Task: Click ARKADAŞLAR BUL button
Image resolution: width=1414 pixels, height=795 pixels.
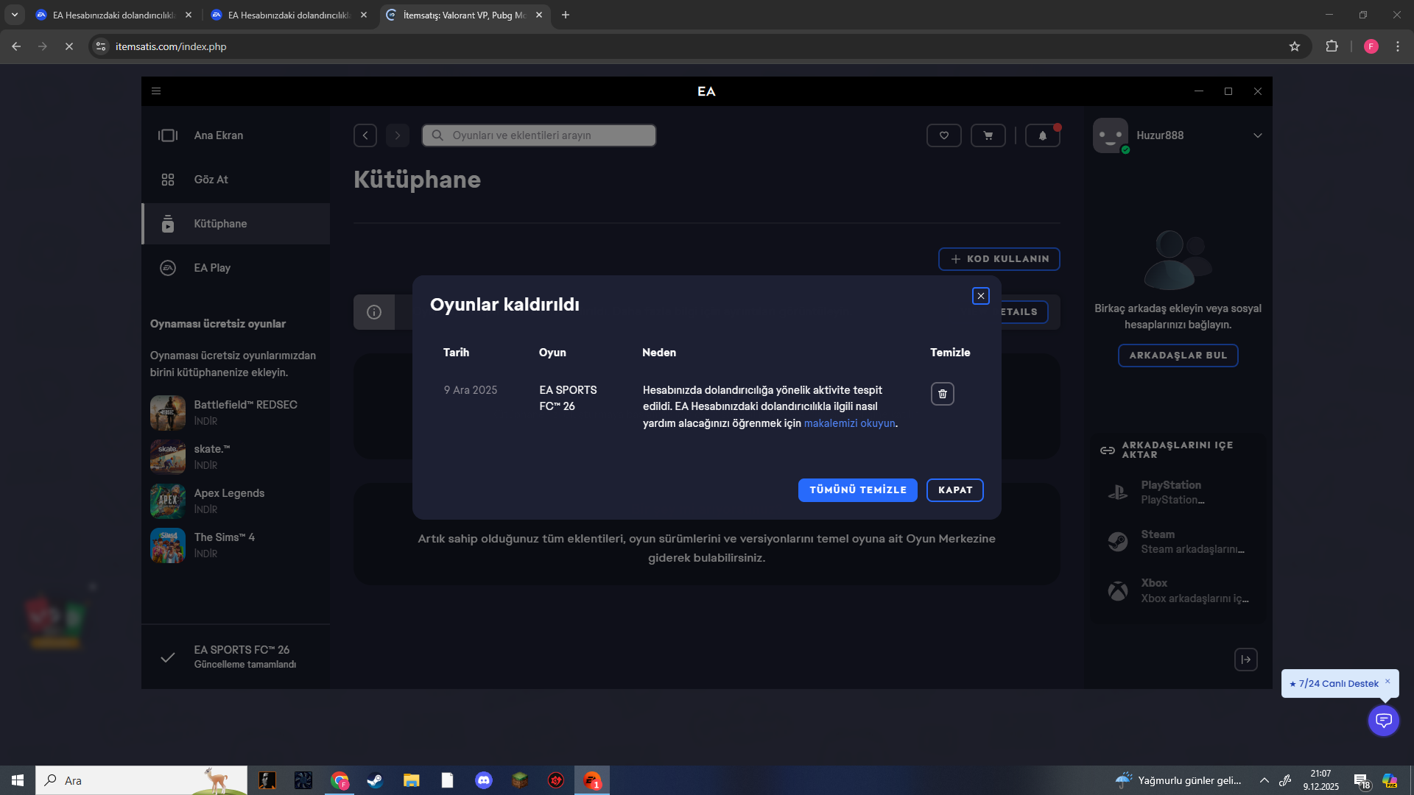Action: point(1178,356)
